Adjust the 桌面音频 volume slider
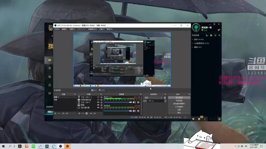This screenshot has width=266, height=149. tap(118, 111)
